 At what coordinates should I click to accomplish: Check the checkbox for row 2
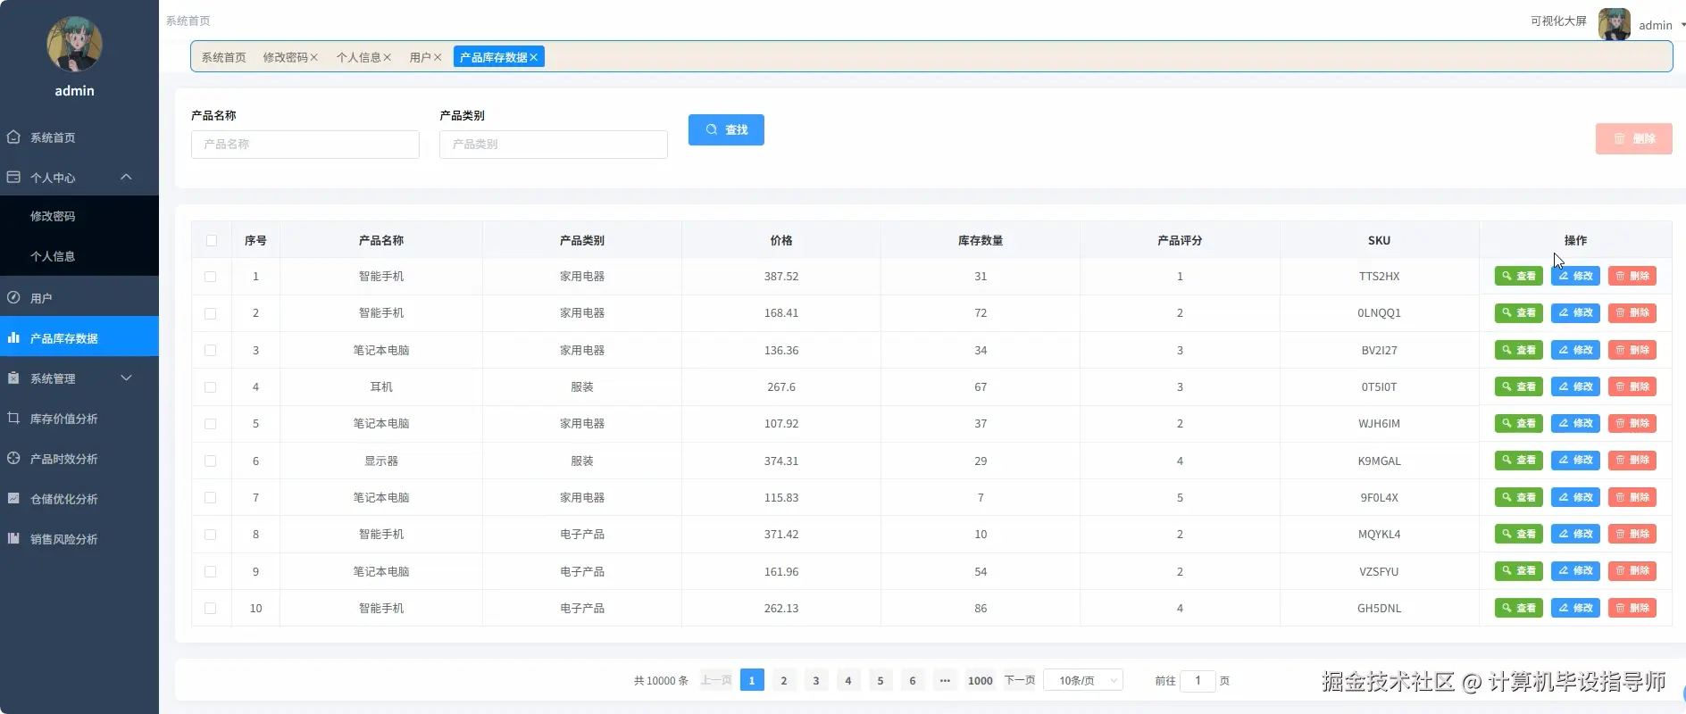(x=211, y=313)
